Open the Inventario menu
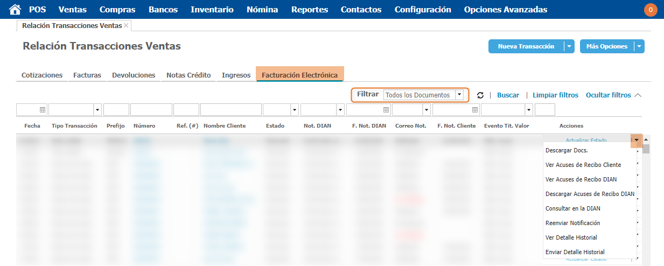The image size is (664, 266). (212, 10)
